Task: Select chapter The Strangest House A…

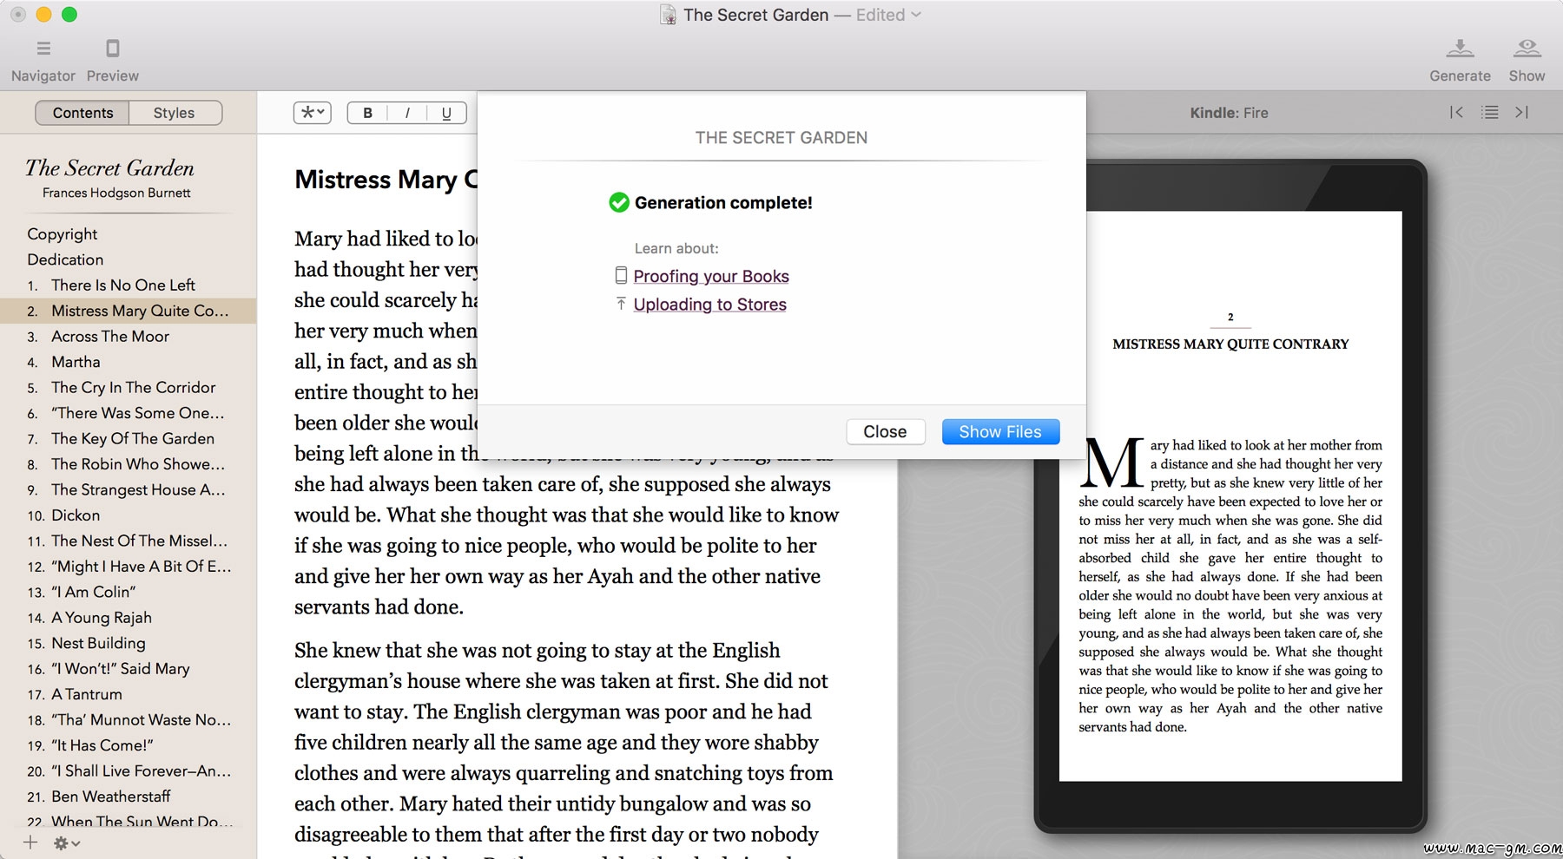Action: (x=128, y=490)
